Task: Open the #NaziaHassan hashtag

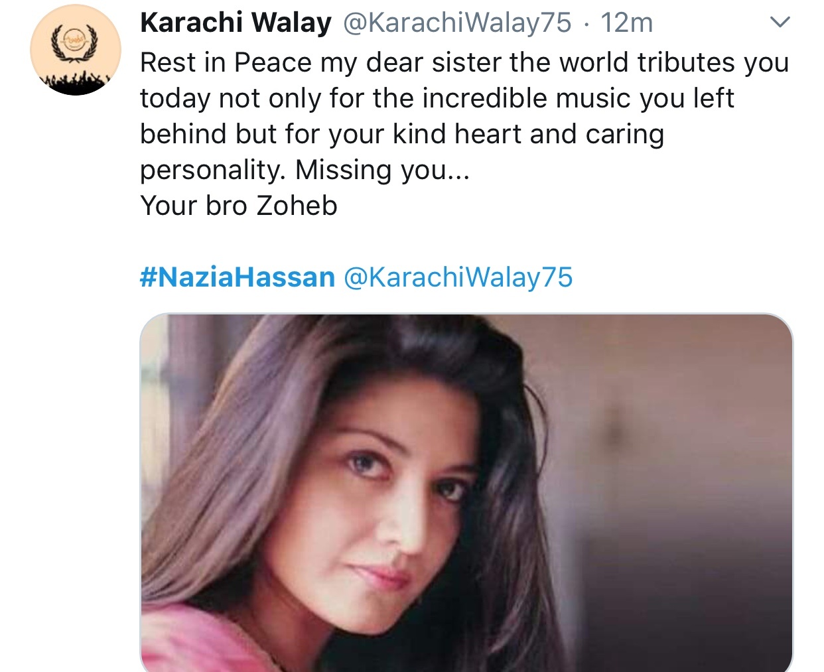Action: coord(238,277)
